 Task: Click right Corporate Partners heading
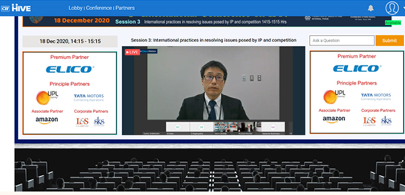(x=378, y=110)
